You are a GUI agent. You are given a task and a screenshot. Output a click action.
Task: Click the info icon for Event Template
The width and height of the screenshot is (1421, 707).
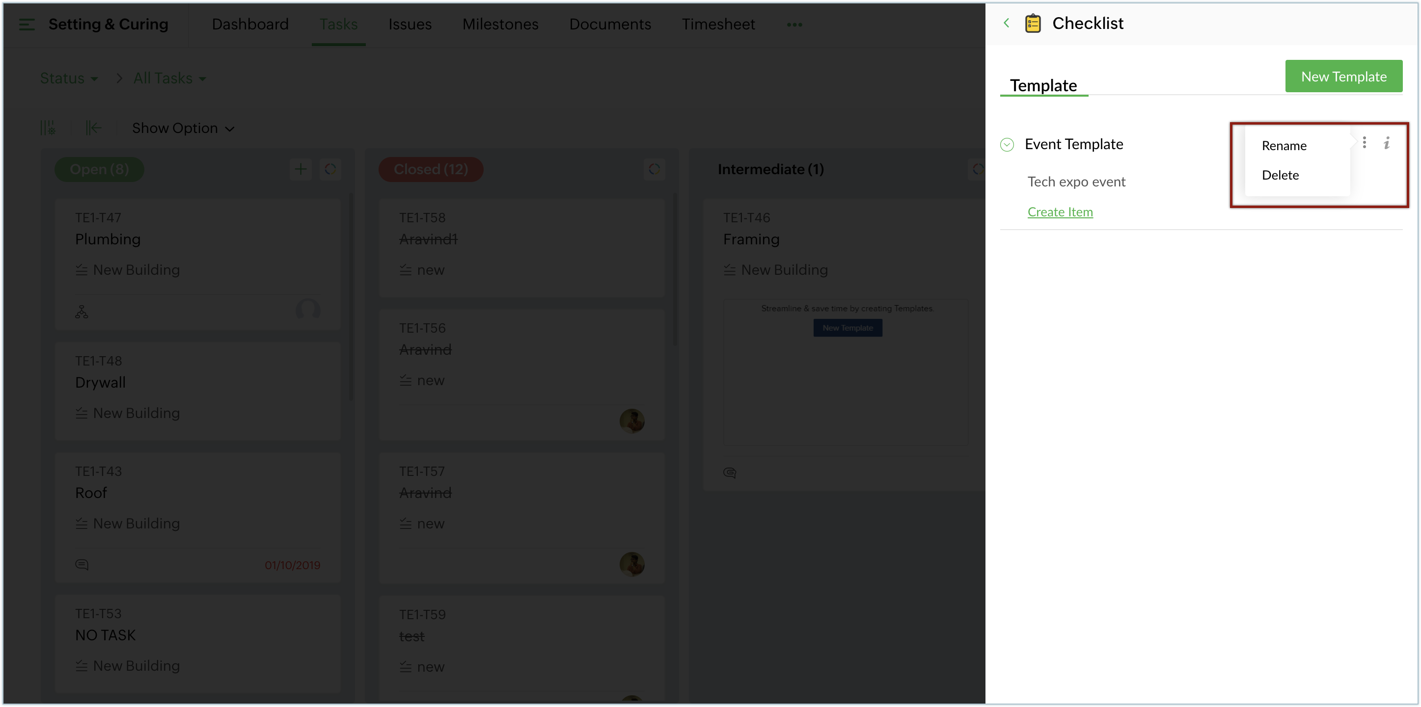pos(1386,143)
